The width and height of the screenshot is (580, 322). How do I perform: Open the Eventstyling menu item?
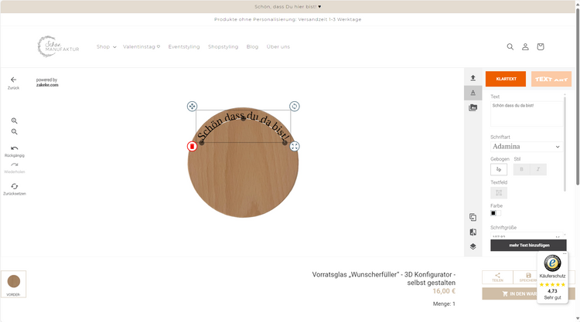tap(184, 47)
